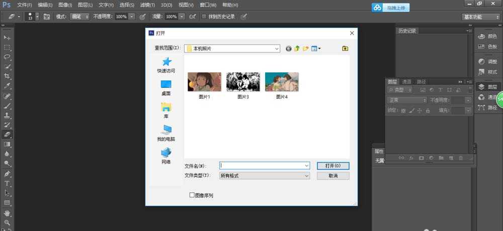Open the 基本功能 workspace dropdown
The width and height of the screenshot is (503, 231).
coord(480,17)
